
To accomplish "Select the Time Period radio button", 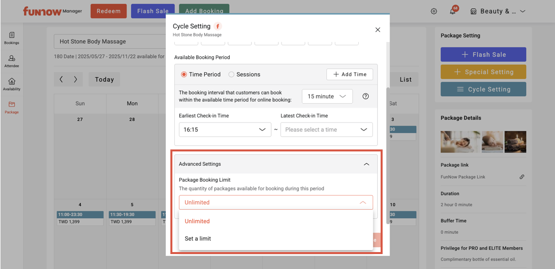I will pos(184,74).
